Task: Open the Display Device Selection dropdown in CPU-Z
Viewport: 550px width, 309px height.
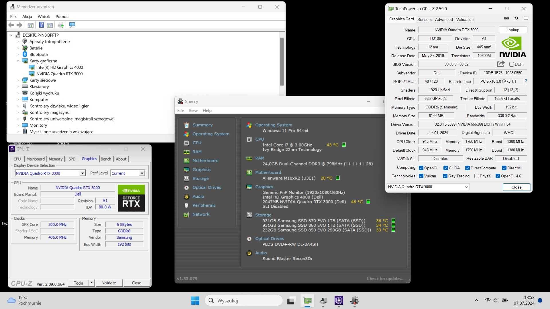Action: (50, 173)
